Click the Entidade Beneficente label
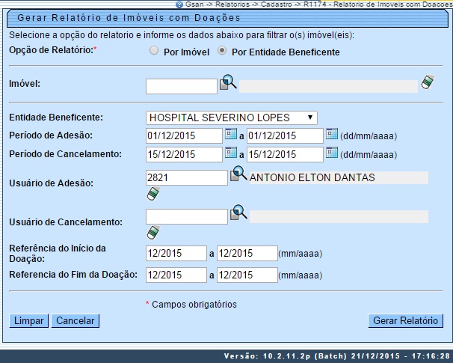 (x=56, y=118)
